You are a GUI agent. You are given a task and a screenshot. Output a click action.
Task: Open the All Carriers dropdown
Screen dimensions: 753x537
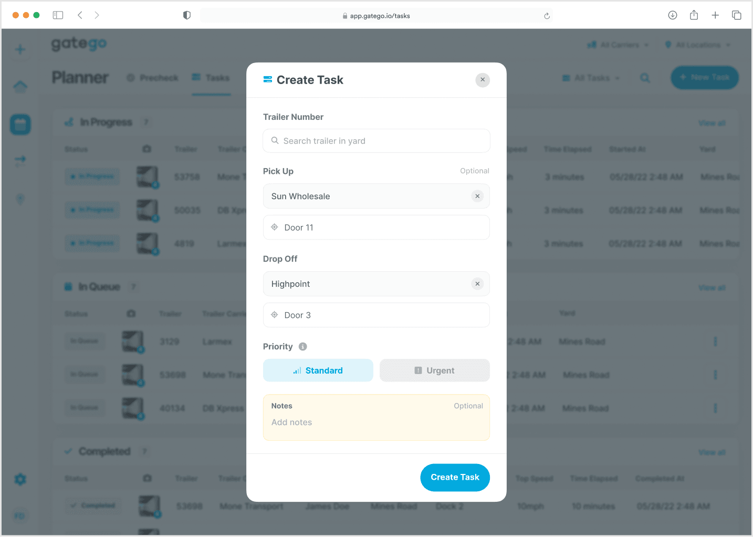pos(618,45)
